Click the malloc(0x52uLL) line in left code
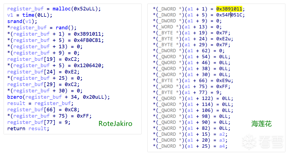Viewport: 289px width, 156px height. 54,8
